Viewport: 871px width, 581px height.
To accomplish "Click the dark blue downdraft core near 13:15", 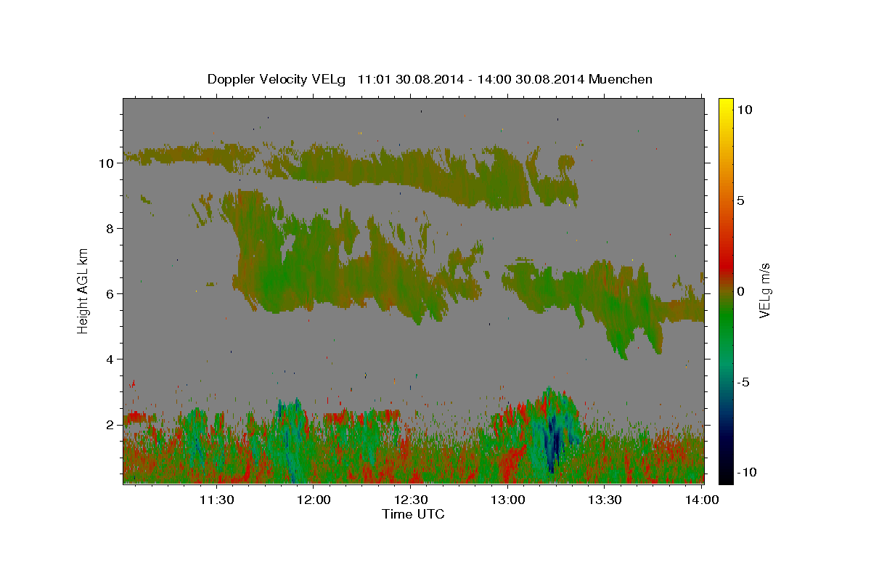I will (554, 439).
